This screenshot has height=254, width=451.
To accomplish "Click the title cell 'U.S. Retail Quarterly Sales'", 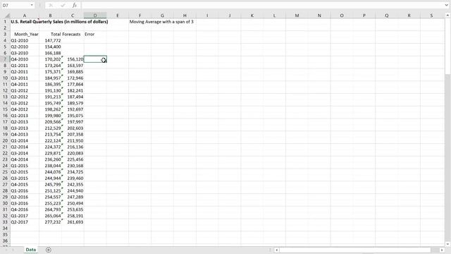I will click(59, 22).
